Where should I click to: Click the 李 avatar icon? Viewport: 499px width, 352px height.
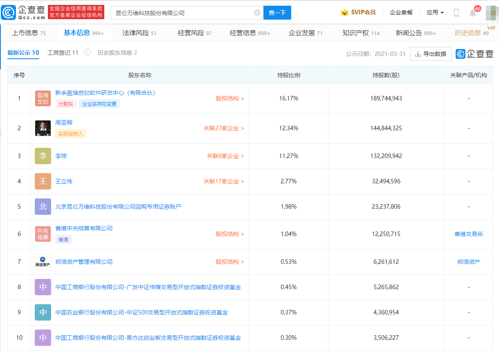coord(43,156)
